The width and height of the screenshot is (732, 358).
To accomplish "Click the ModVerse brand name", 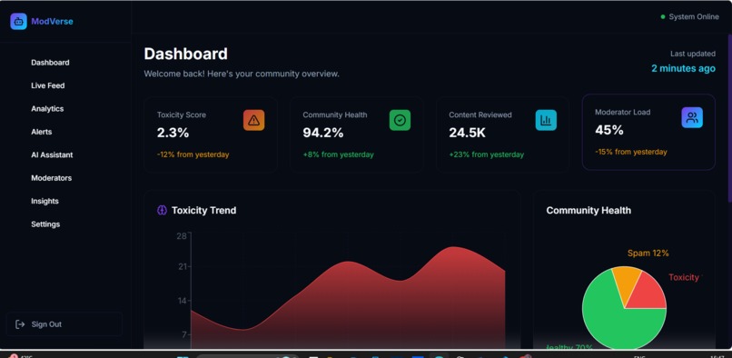I will click(52, 21).
